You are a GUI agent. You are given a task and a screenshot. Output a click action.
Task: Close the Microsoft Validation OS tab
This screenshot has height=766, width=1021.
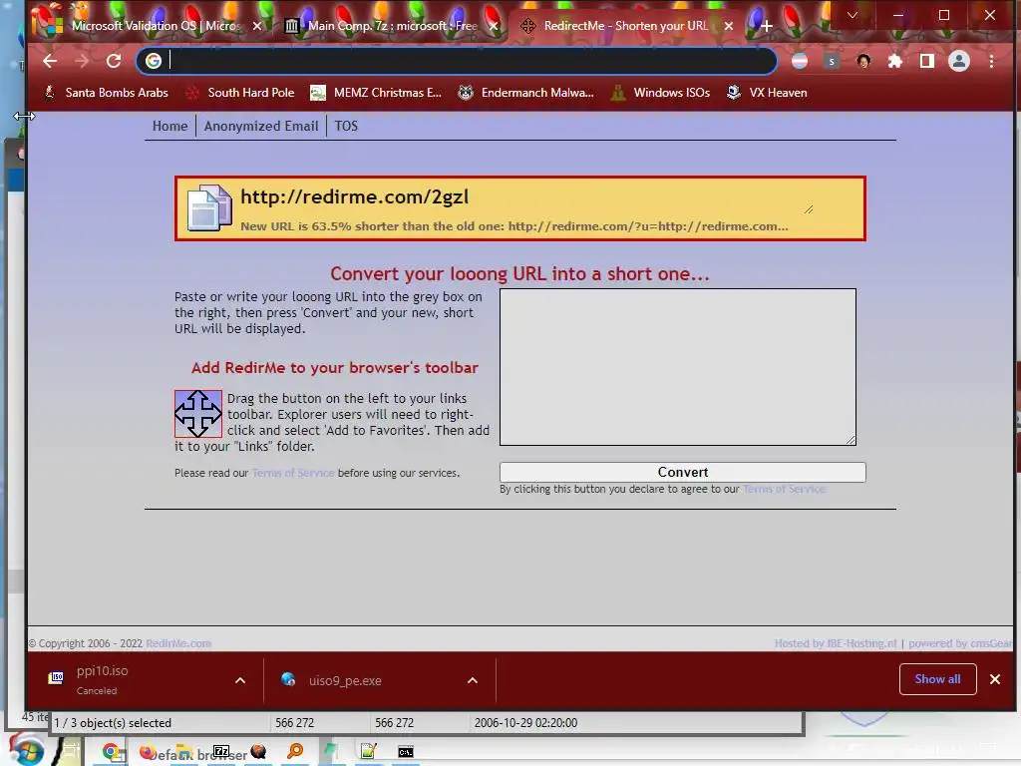(x=257, y=26)
